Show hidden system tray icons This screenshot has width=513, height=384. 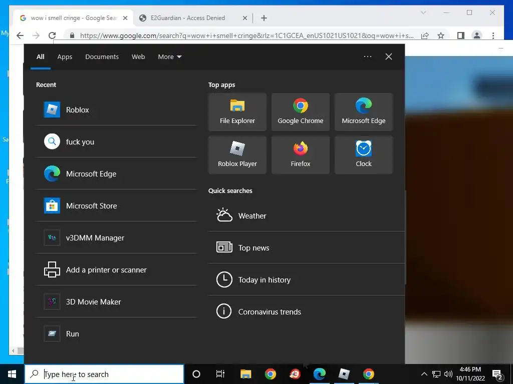tap(424, 374)
